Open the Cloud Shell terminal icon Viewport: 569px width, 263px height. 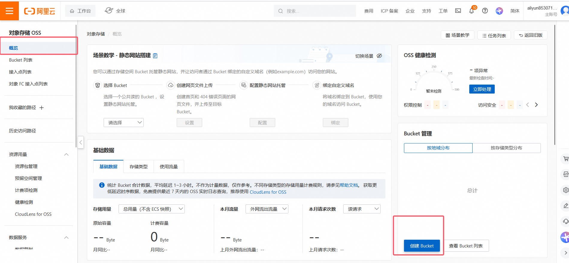(458, 11)
